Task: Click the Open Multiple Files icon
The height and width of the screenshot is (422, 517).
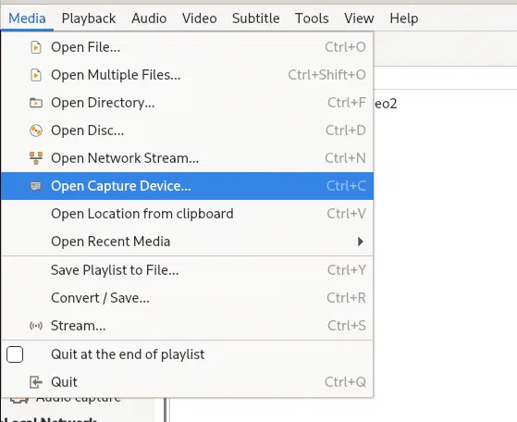Action: (36, 75)
